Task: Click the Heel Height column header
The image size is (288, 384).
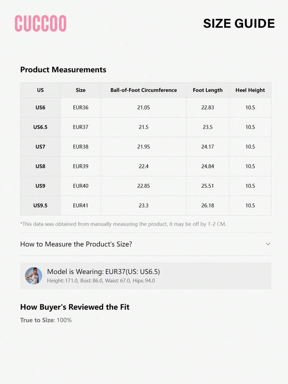Action: pyautogui.click(x=250, y=90)
